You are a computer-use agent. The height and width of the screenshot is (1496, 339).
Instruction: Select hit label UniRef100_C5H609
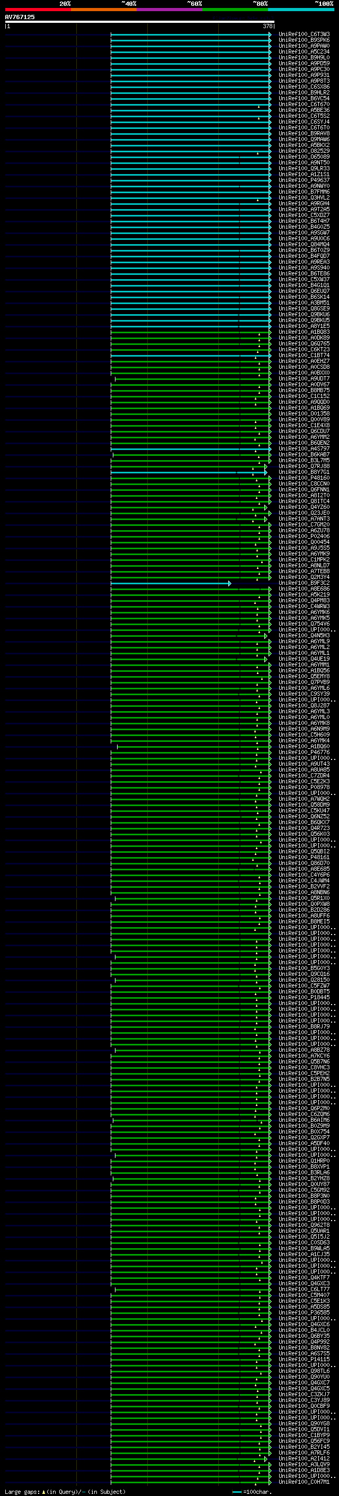304,734
